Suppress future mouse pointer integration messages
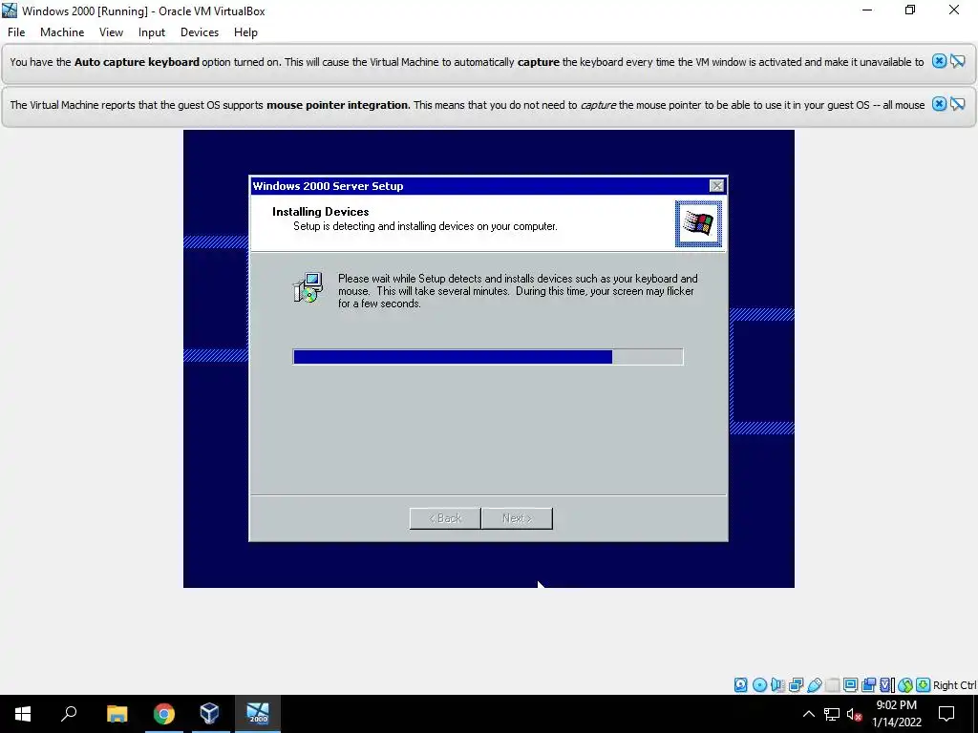This screenshot has height=733, width=978. click(x=957, y=104)
